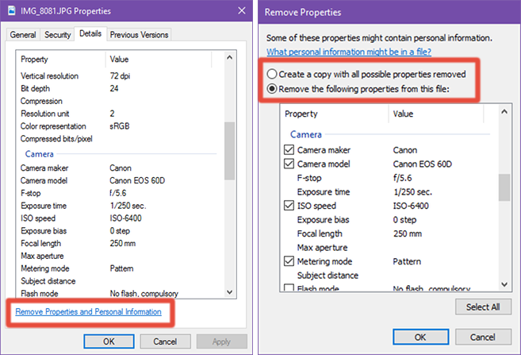Viewport: 521px width, 355px height.
Task: Toggle the Metering mode checkbox
Action: (289, 261)
